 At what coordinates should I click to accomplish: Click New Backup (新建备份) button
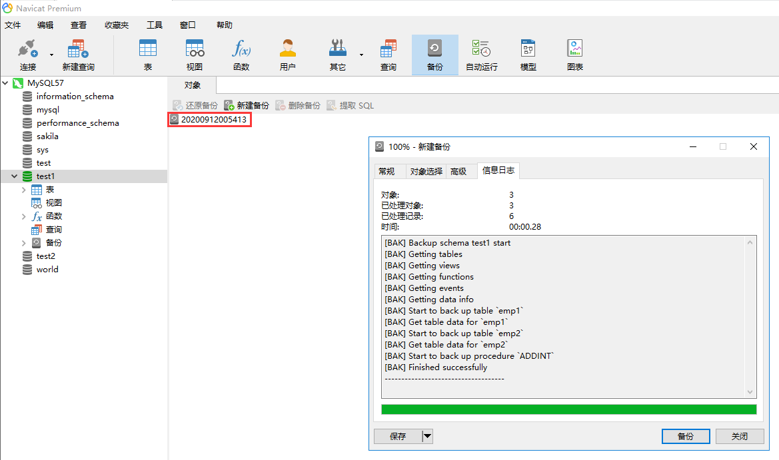click(247, 105)
